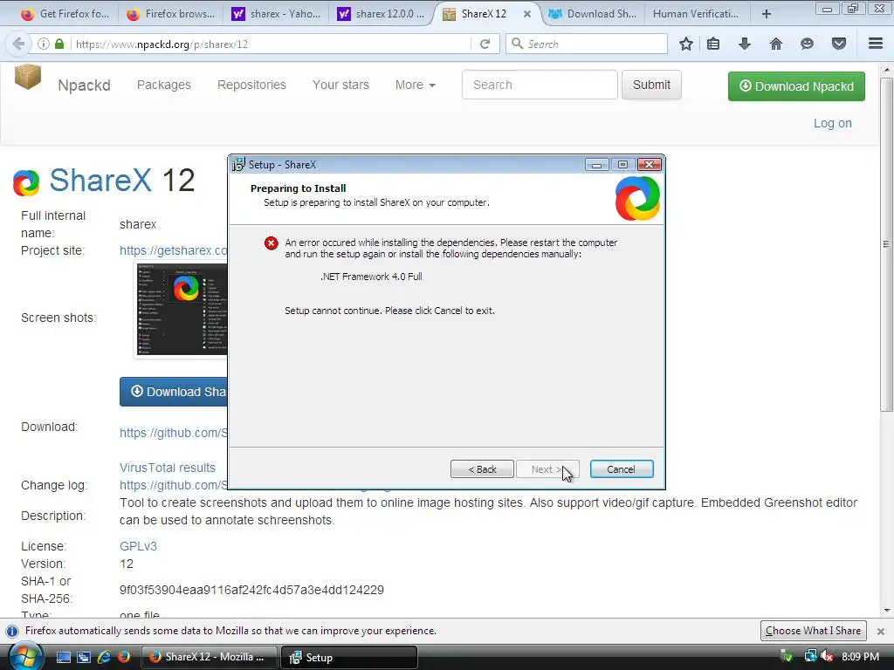The image size is (894, 670).
Task: Open the bookmarks list icon
Action: (713, 44)
